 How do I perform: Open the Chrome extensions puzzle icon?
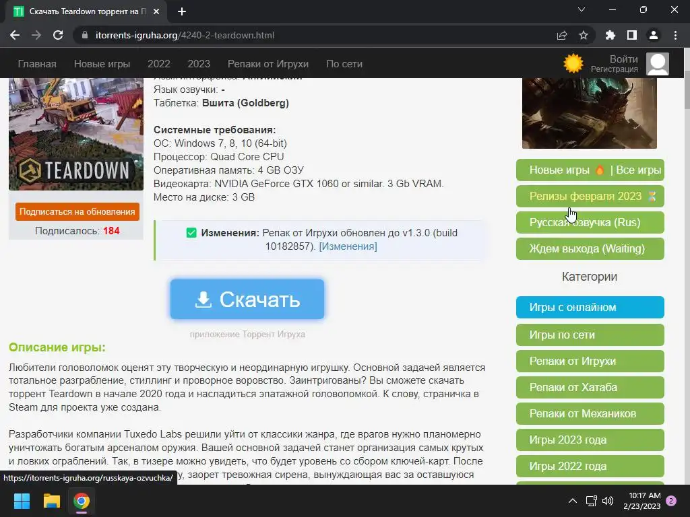(610, 35)
